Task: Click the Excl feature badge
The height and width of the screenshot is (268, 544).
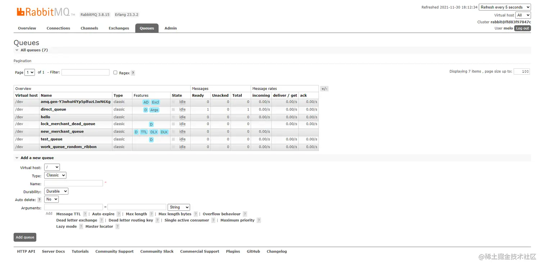Action: point(155,102)
